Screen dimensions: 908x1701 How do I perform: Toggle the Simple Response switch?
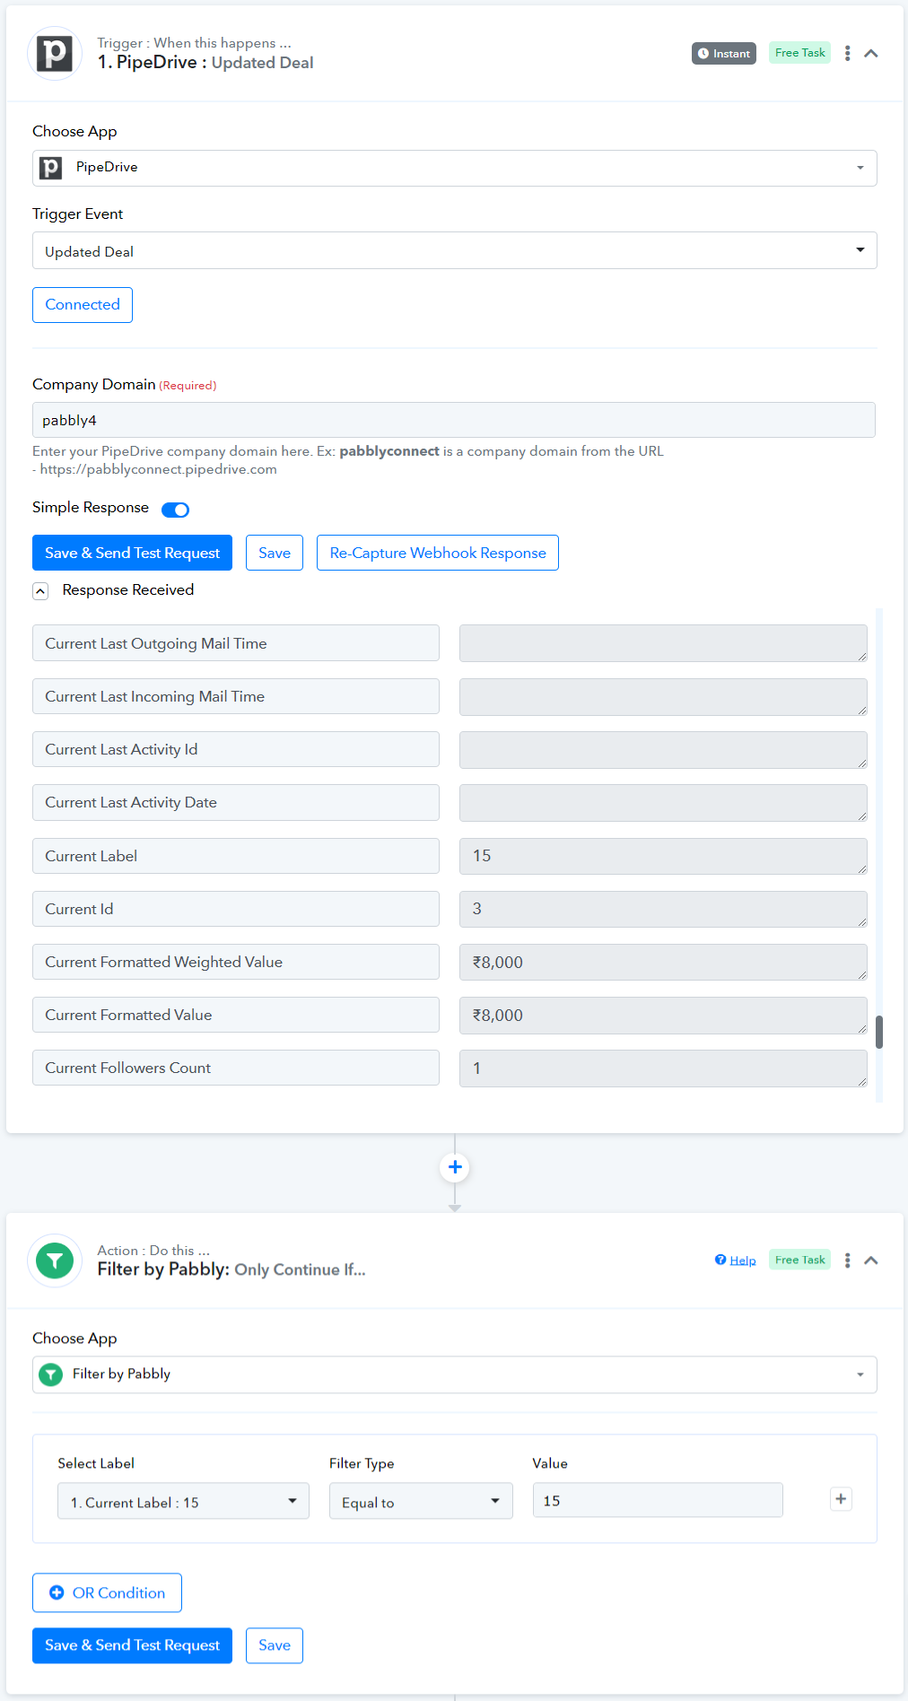(x=175, y=510)
